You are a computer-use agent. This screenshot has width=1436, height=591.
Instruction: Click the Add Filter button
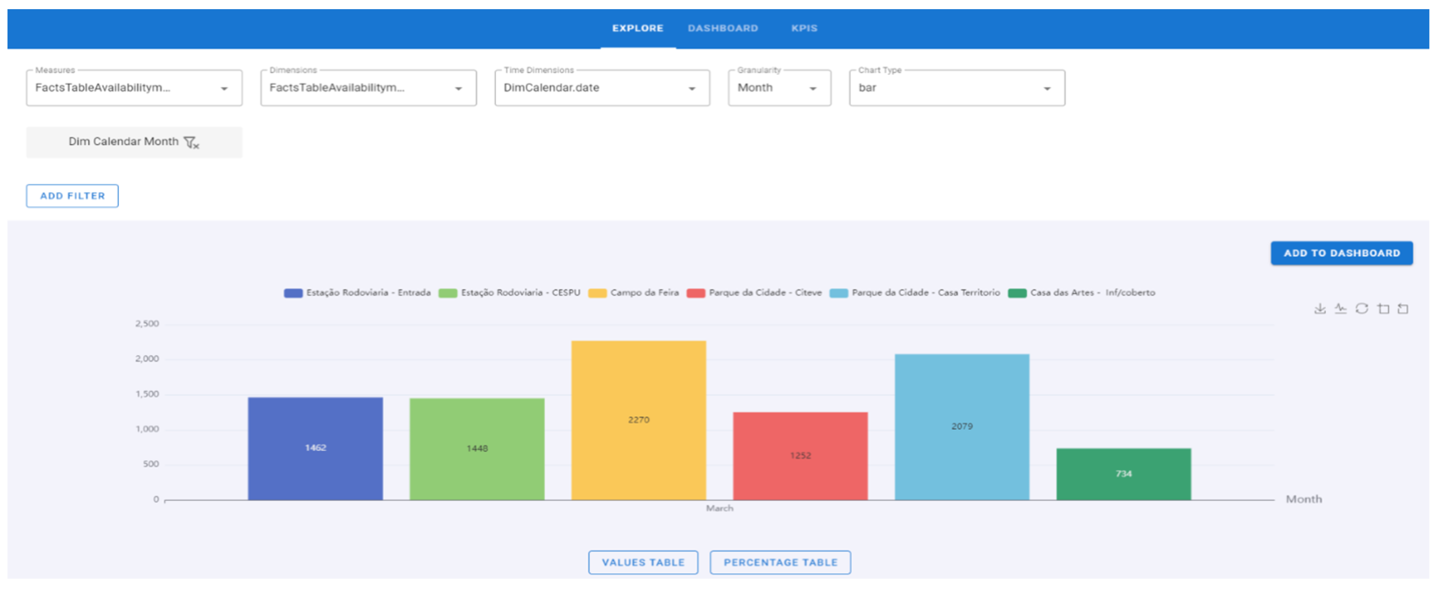(72, 196)
